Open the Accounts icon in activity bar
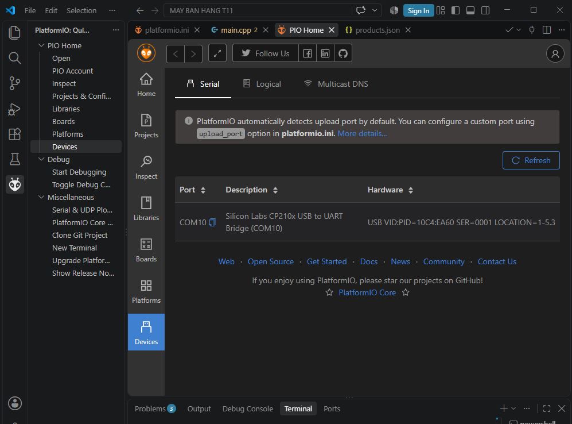The height and width of the screenshot is (424, 572). [14, 403]
